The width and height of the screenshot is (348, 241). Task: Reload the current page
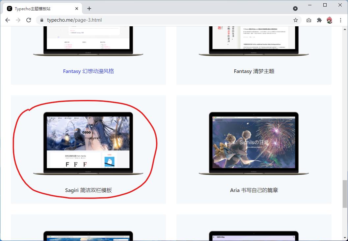[29, 20]
